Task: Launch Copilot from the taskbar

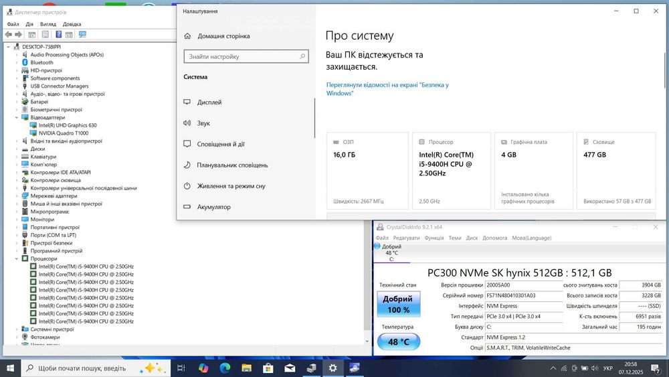Action: click(203, 368)
